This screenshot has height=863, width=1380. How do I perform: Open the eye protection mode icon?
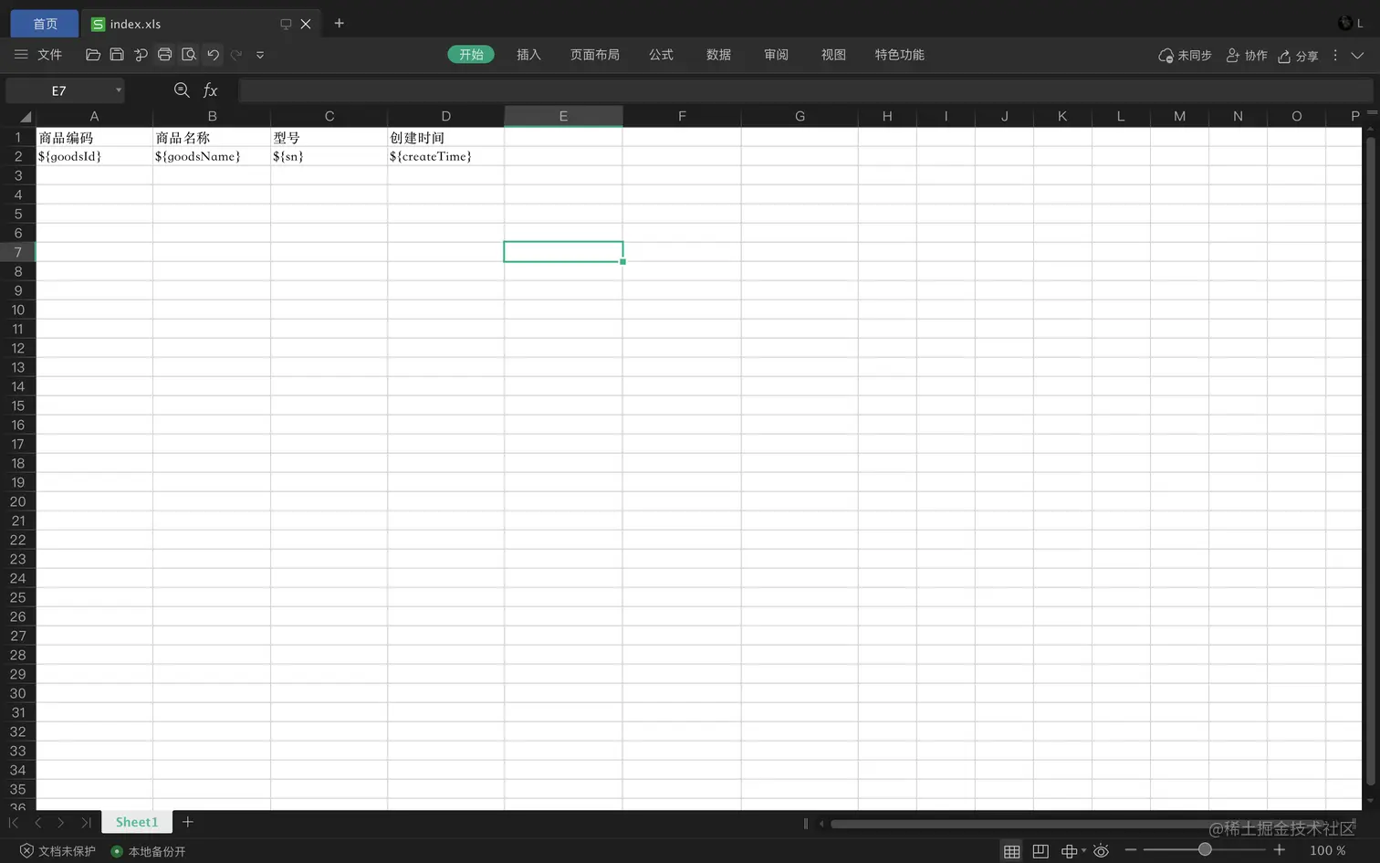point(1101,850)
